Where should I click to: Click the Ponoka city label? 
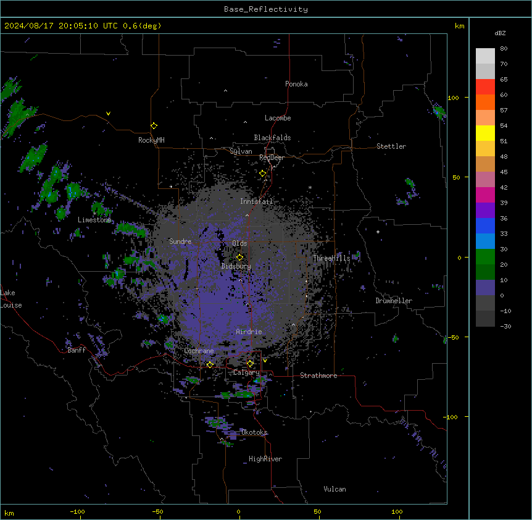[296, 84]
